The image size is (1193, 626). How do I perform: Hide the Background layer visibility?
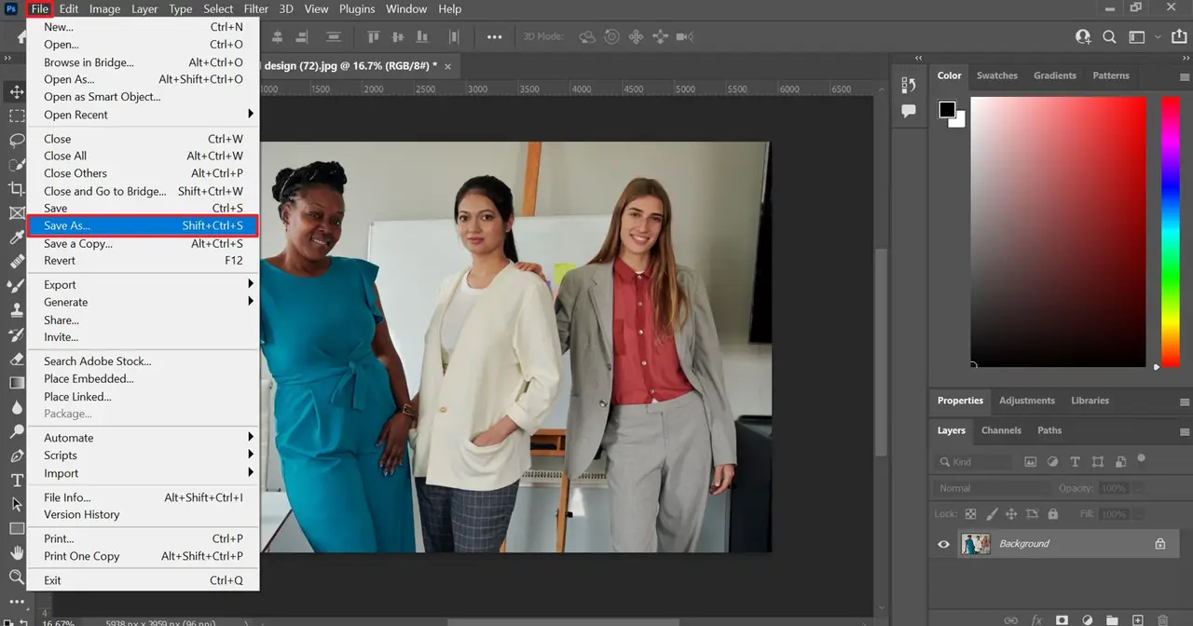(943, 544)
